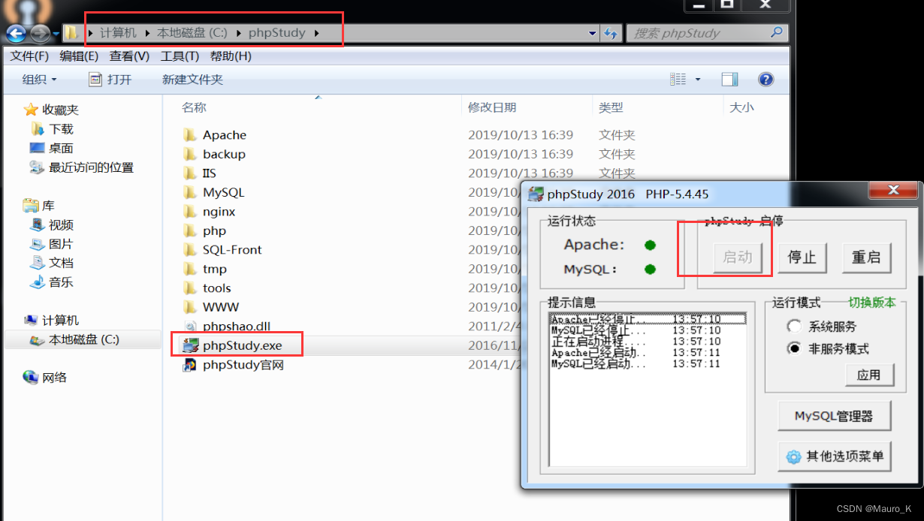
Task: Click the green 切换版本 link
Action: (872, 303)
